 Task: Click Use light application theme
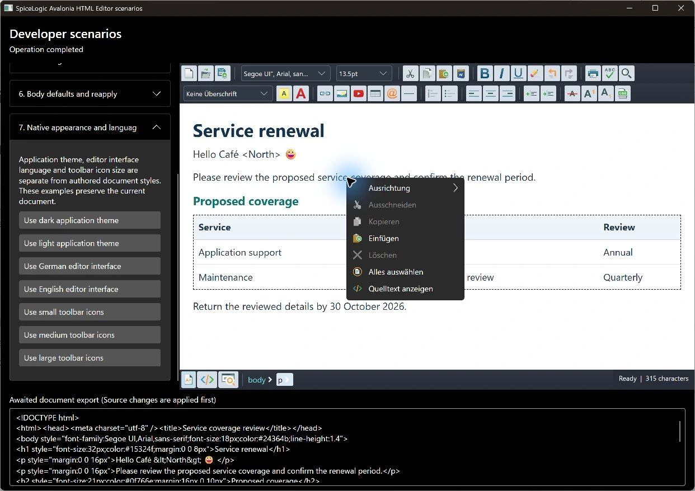tap(90, 243)
